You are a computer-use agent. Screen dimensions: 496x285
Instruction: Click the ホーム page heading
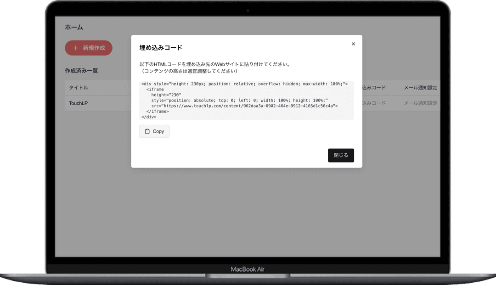pos(74,28)
